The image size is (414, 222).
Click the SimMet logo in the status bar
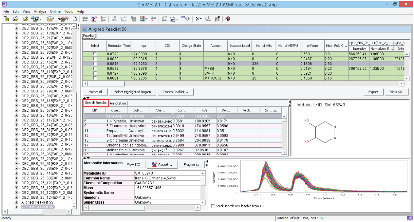tap(410, 218)
